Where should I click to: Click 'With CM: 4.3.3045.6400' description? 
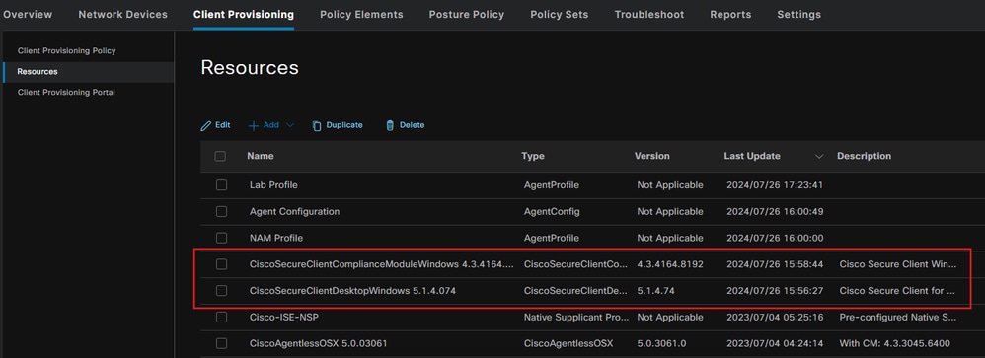(894, 343)
